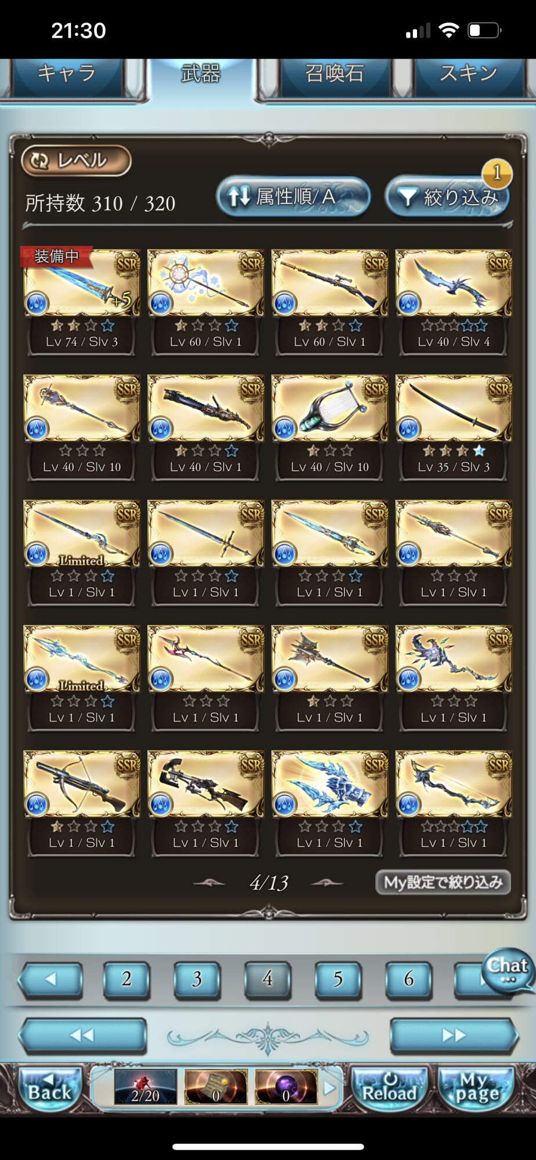The height and width of the screenshot is (1160, 536).
Task: Open the equipped sword with +5 bonus
Action: tap(81, 283)
